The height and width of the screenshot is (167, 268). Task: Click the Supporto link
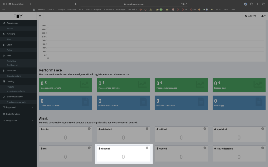click(x=250, y=16)
